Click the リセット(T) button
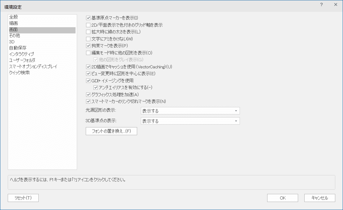The image size is (343, 210). point(23,198)
